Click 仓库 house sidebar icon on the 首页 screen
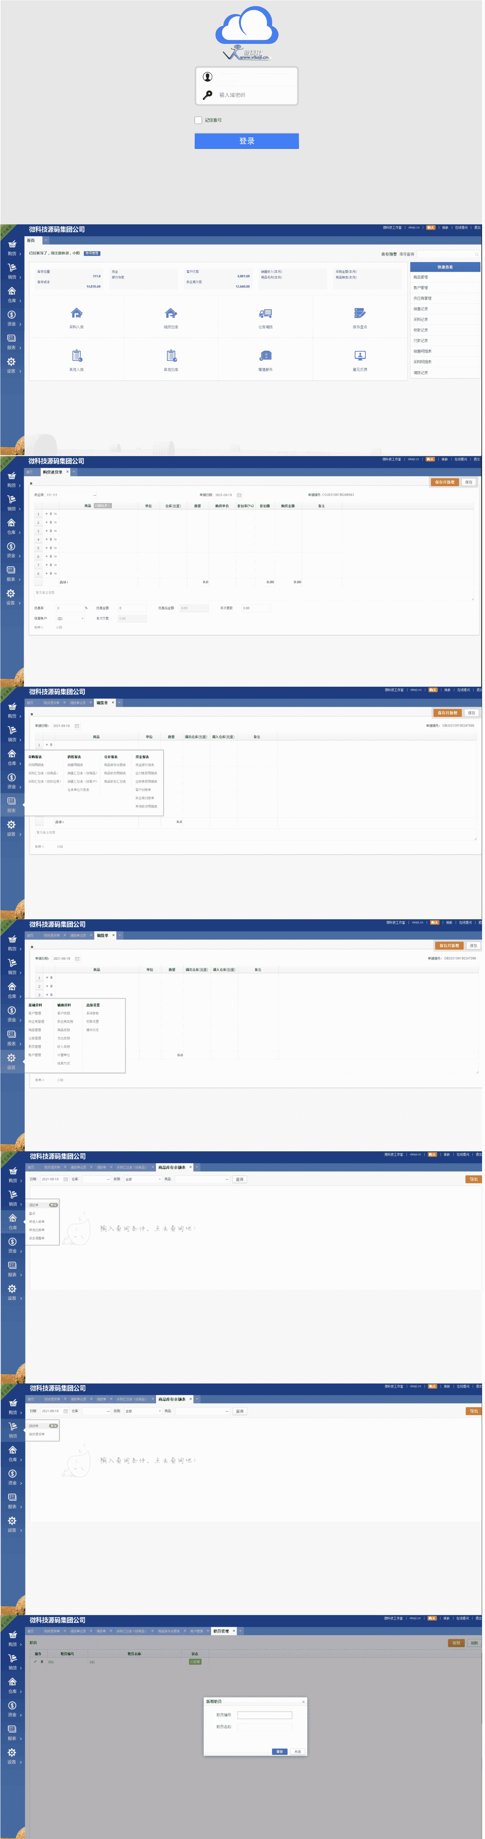 [12, 291]
